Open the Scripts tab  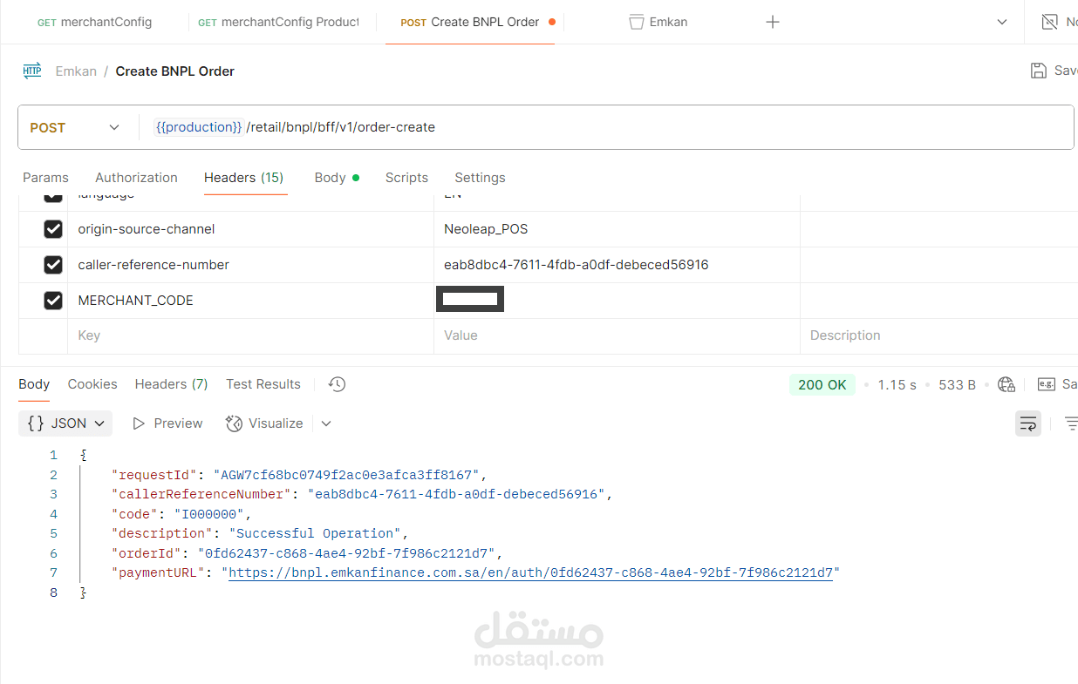point(406,178)
